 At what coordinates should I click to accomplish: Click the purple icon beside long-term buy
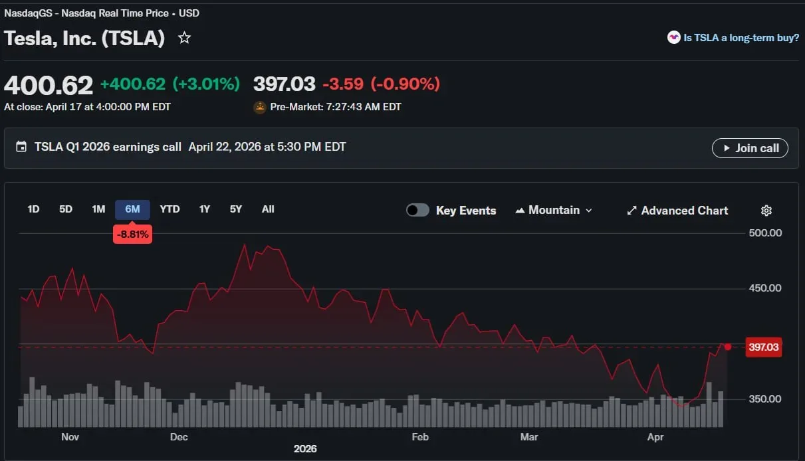coord(673,38)
